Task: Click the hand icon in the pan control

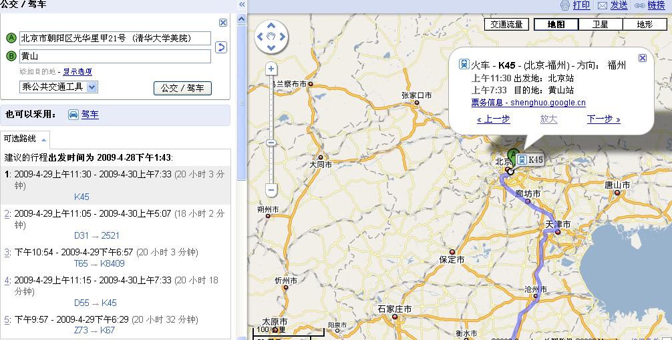Action: pyautogui.click(x=271, y=37)
